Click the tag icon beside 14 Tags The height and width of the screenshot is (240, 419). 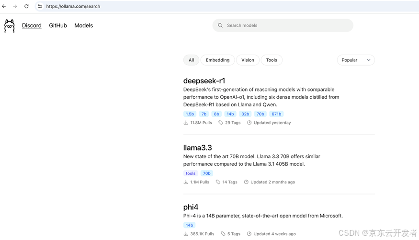tap(218, 182)
